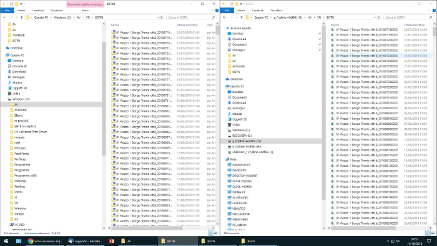Click properties icon in left quick access toolbar
The height and width of the screenshot is (246, 437).
11,4
